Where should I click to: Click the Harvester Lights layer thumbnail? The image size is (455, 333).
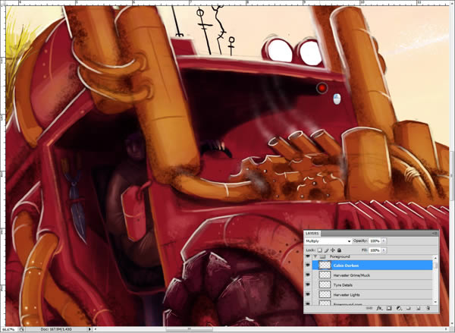[x=325, y=294]
